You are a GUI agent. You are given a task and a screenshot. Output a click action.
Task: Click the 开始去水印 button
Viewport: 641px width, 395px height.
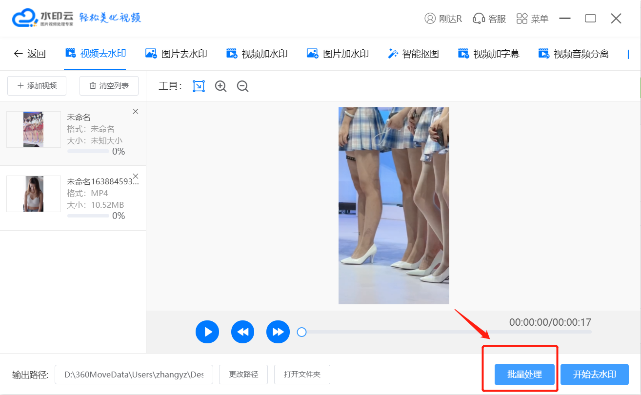(594, 375)
